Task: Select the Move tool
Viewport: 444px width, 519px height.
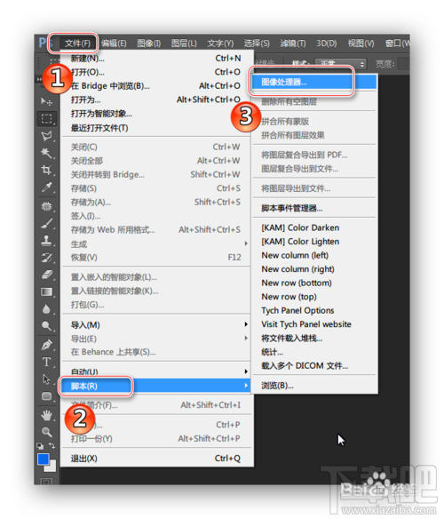Action: (46, 101)
